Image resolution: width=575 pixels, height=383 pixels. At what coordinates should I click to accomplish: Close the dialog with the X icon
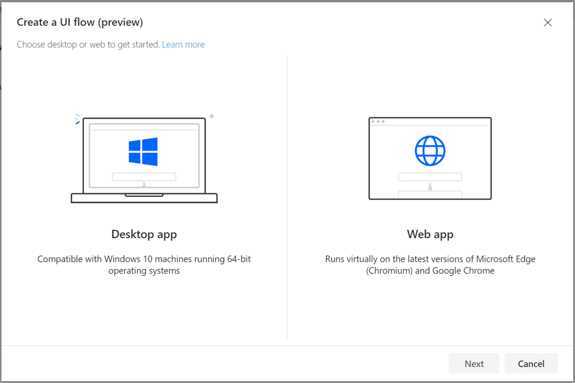click(547, 23)
